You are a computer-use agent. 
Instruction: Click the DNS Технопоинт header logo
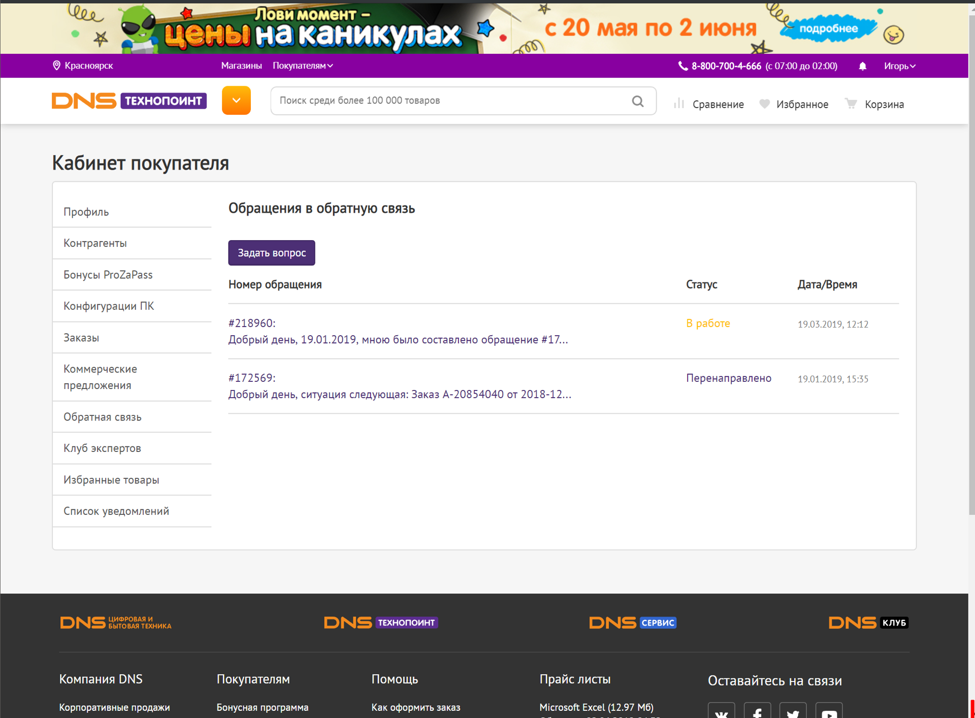pos(129,101)
